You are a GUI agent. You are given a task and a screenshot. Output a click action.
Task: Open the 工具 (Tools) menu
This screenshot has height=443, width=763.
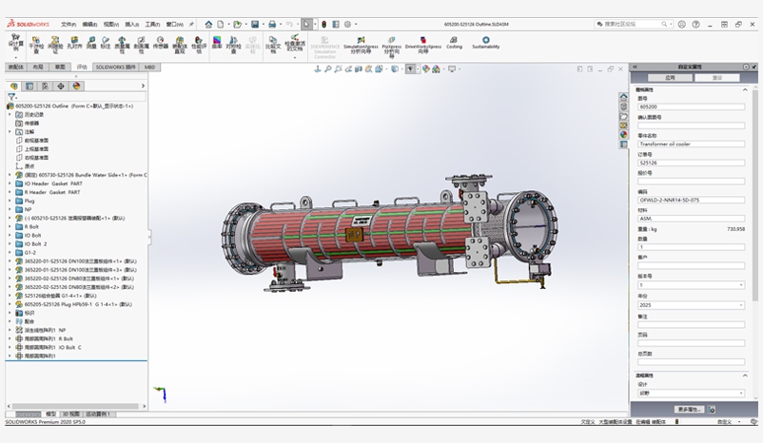coord(152,25)
